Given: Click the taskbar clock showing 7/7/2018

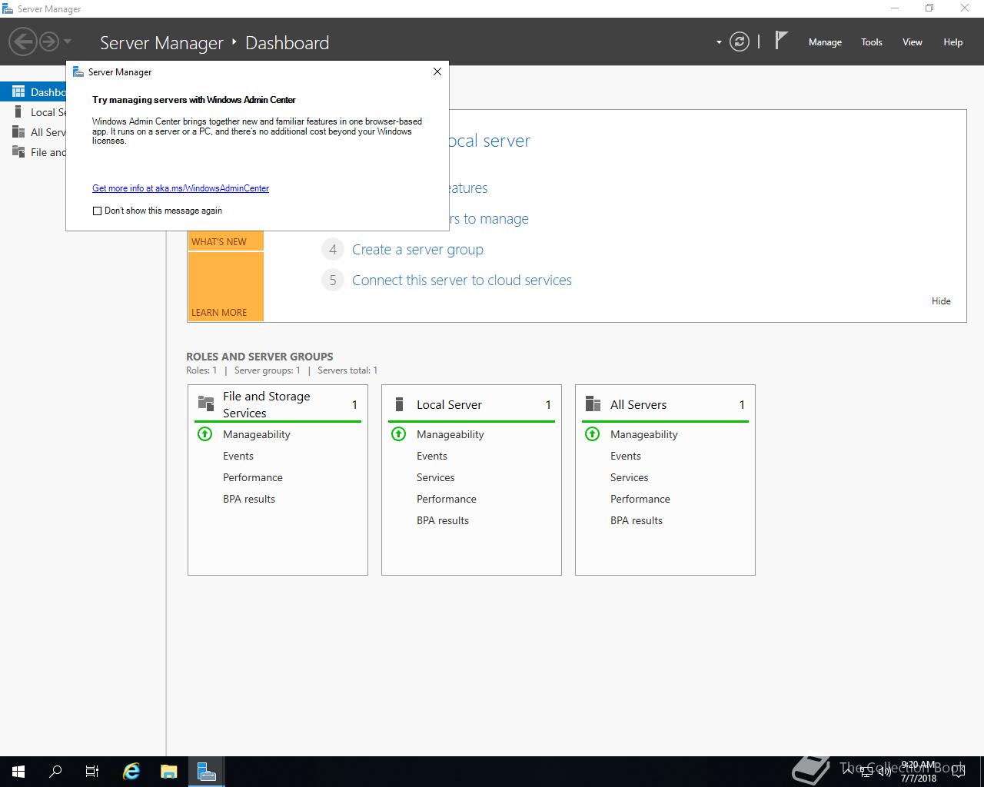Looking at the screenshot, I should [919, 772].
